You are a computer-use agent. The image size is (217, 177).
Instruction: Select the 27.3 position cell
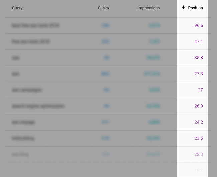click(199, 74)
